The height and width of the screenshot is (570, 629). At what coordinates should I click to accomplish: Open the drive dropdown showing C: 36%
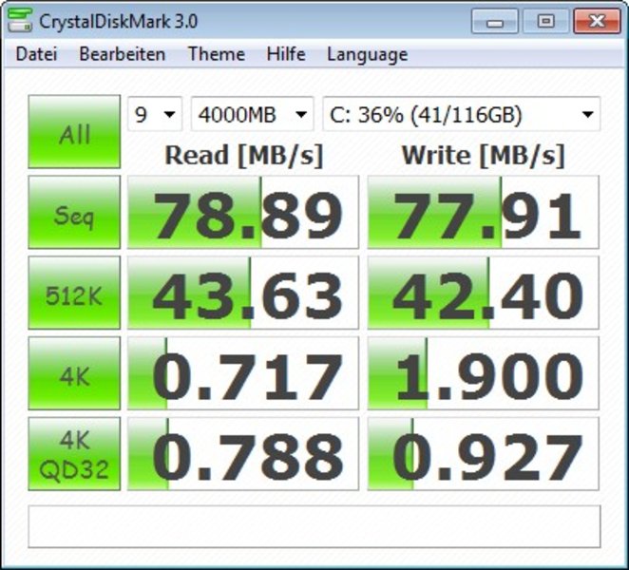[462, 114]
